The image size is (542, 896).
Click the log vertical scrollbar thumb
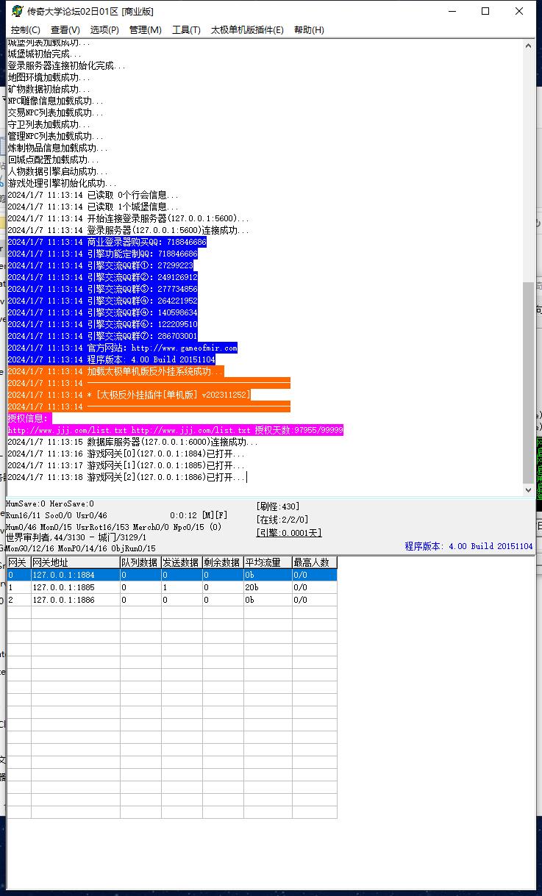click(x=528, y=381)
